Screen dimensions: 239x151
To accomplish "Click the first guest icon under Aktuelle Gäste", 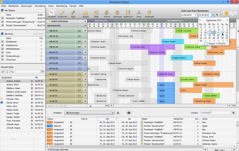I will tap(3, 72).
